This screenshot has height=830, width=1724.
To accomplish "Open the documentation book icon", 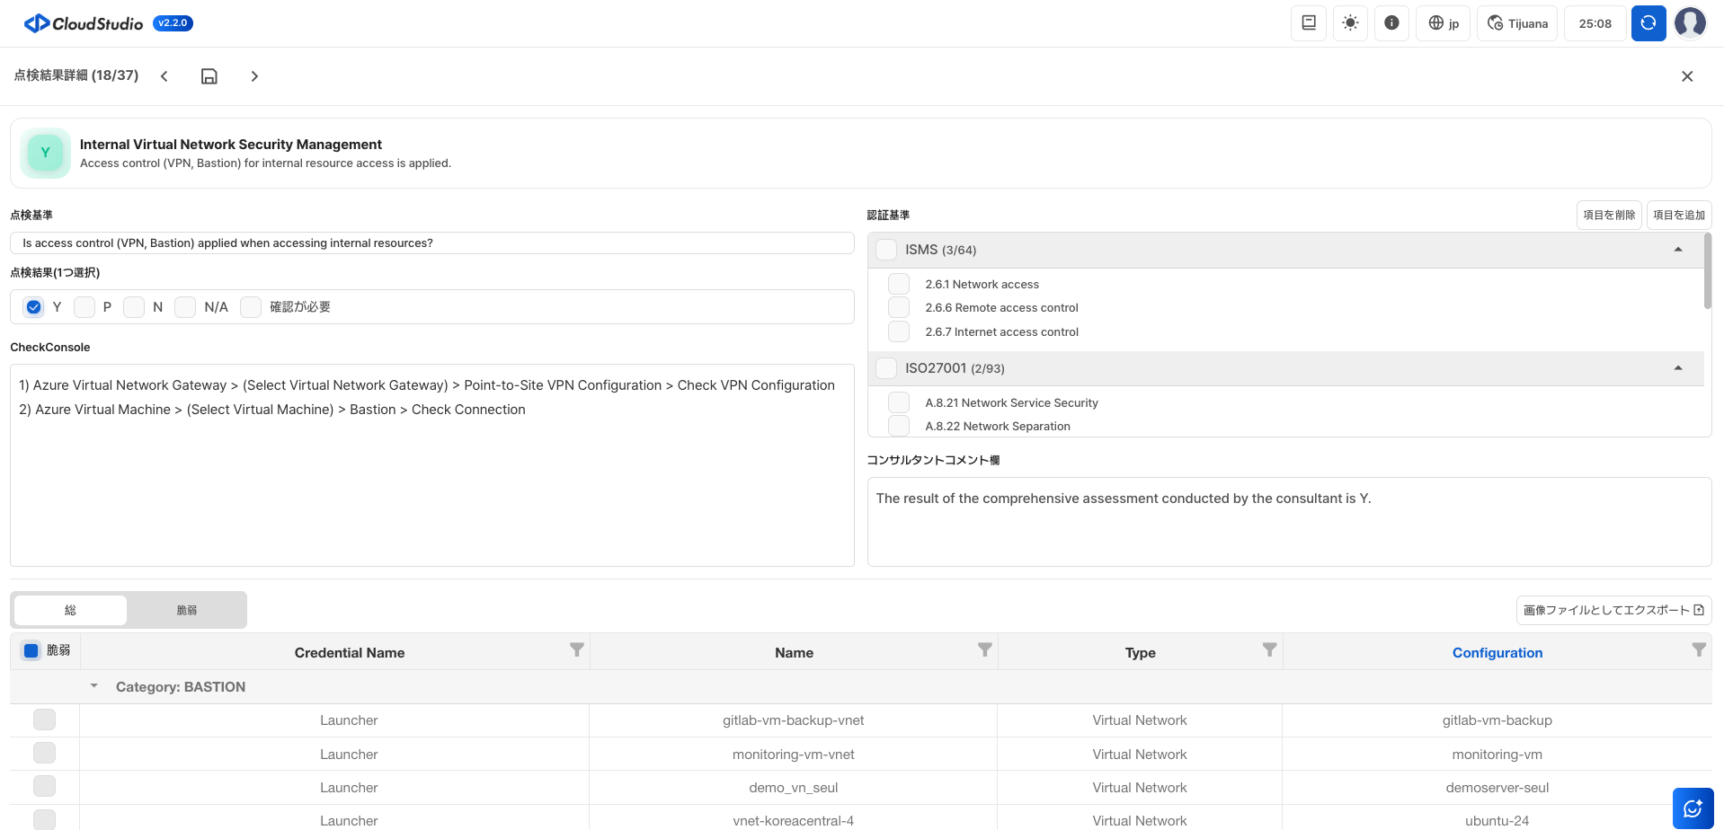I will (x=1309, y=23).
